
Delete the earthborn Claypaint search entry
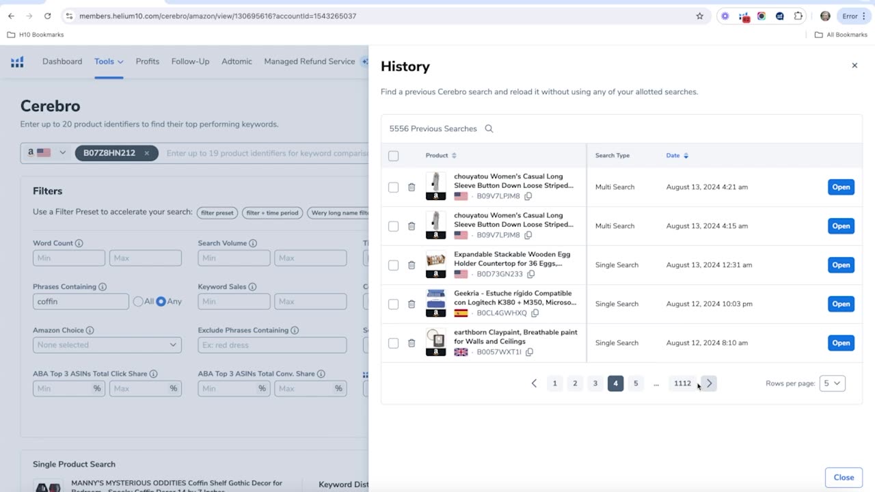tap(412, 343)
